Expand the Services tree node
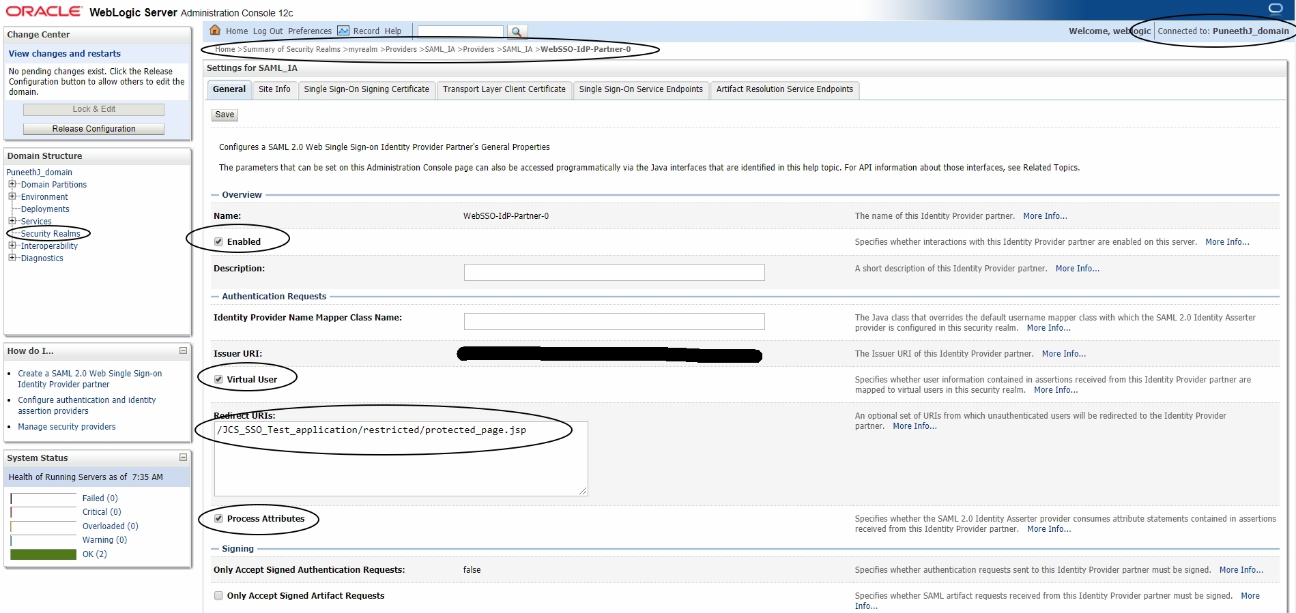Screen dimensions: 1296x613 coord(12,221)
